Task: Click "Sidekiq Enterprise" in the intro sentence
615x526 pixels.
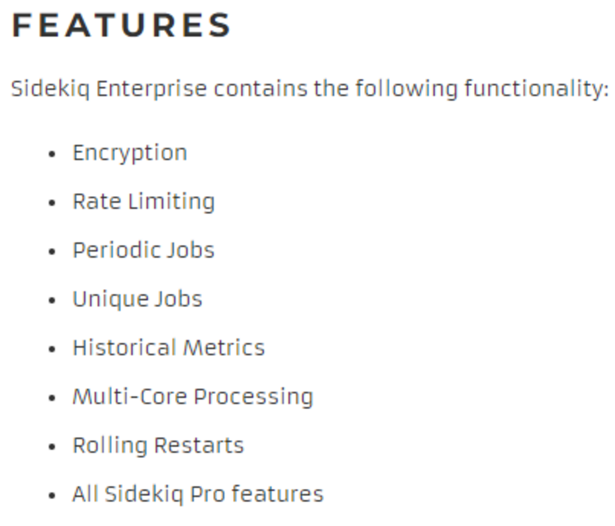Action: pos(109,89)
